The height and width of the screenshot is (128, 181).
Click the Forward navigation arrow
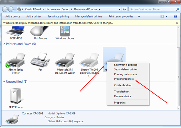click(11, 9)
